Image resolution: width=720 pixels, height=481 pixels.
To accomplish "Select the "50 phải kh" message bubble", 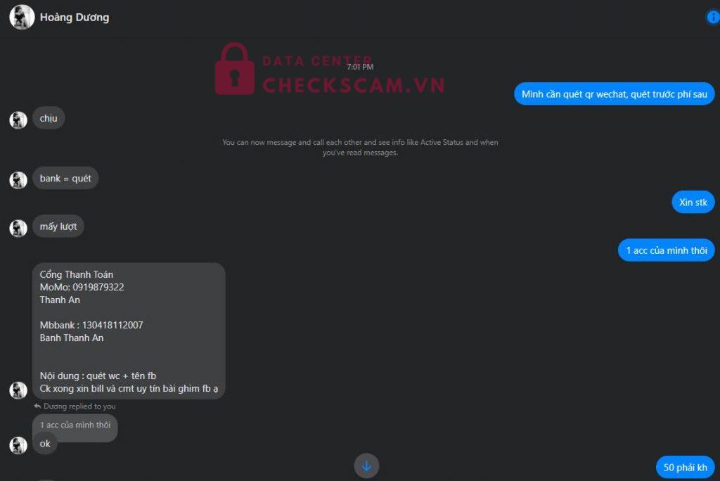I will [x=685, y=467].
